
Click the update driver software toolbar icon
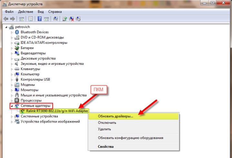65,19
